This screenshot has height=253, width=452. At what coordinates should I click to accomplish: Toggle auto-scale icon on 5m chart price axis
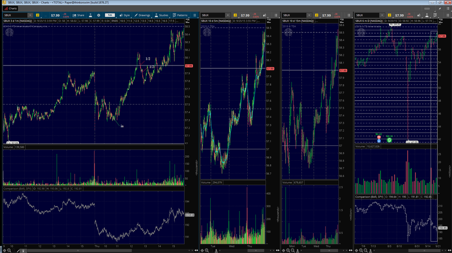coord(269,21)
